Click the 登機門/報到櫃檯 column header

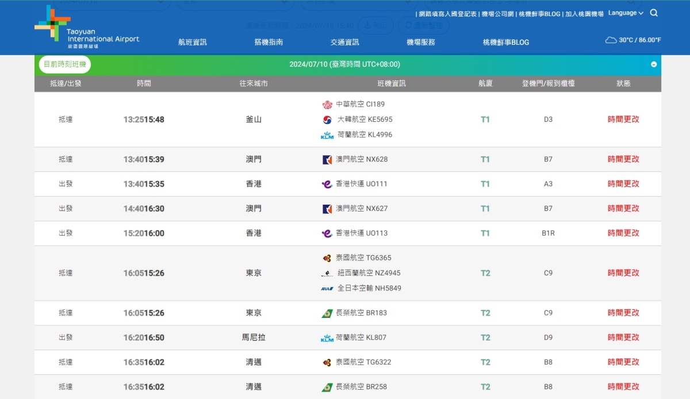(548, 83)
